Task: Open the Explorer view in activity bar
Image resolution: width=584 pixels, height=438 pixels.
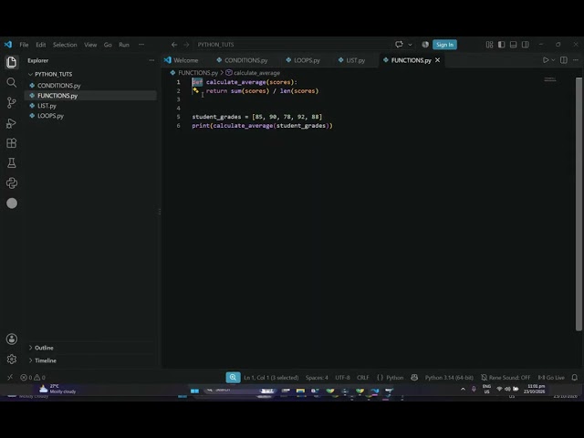Action: pyautogui.click(x=12, y=62)
